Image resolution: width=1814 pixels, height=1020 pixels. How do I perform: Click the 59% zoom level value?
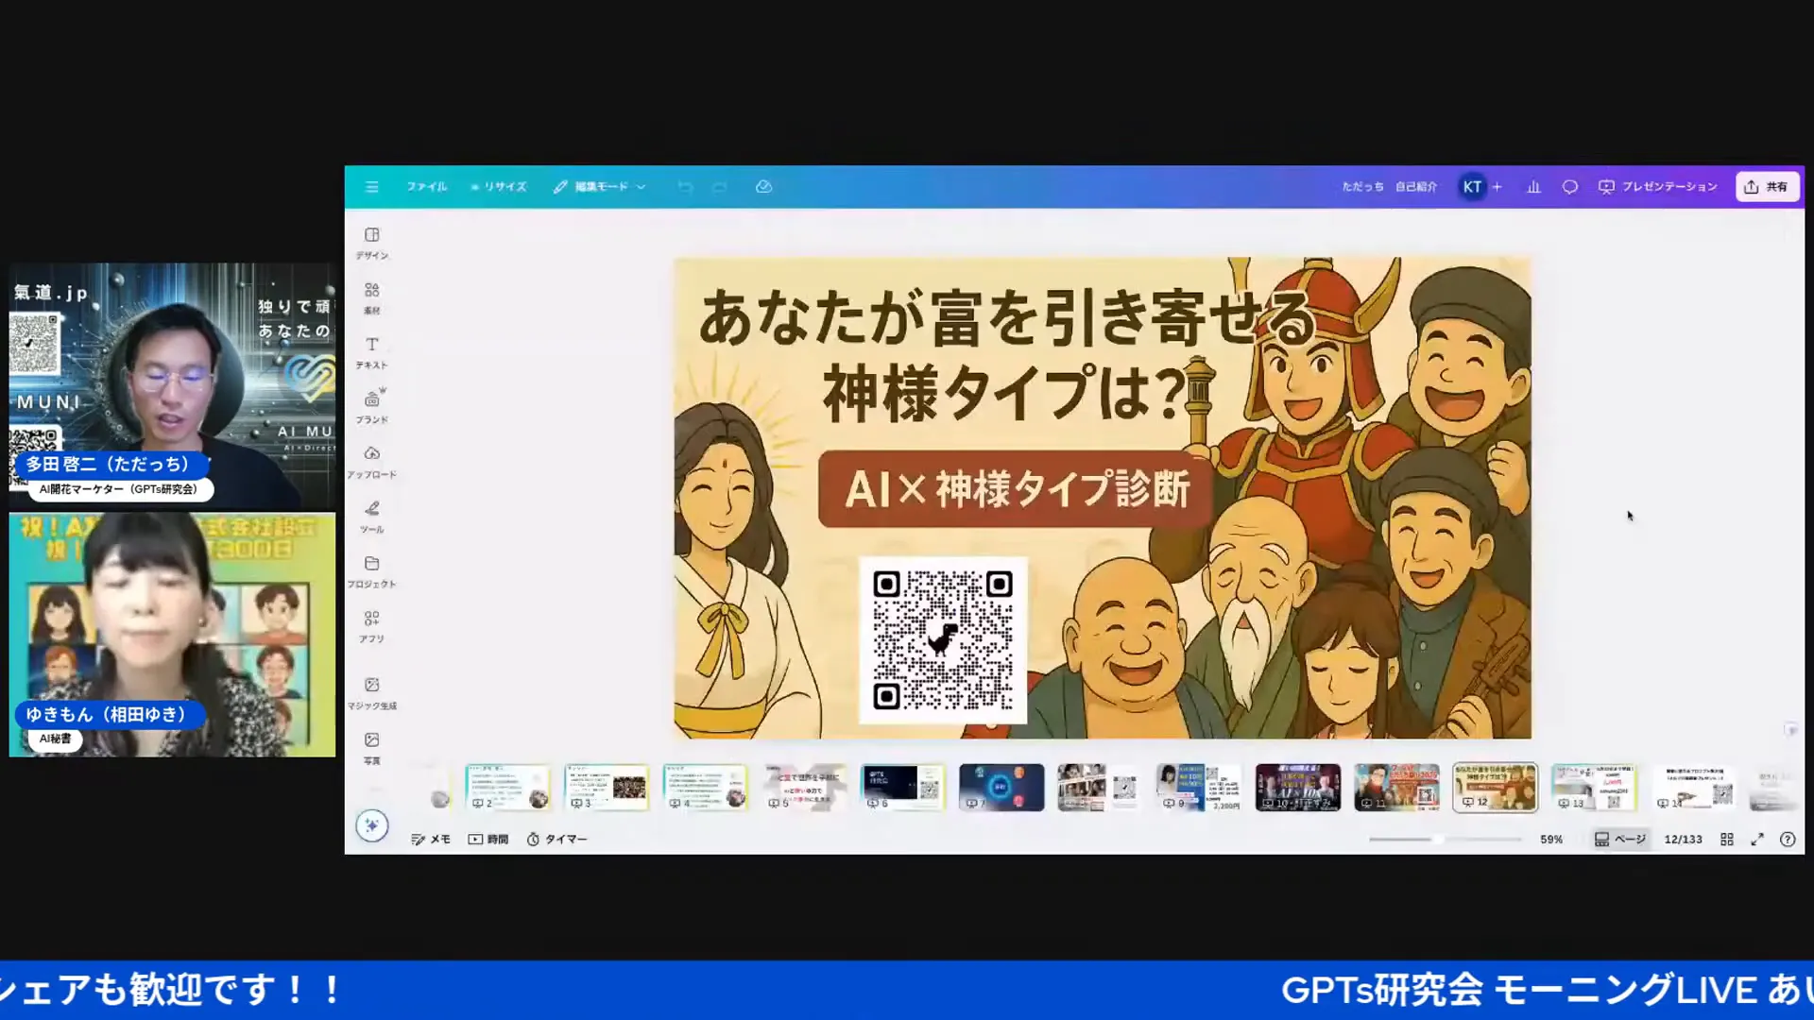[x=1551, y=839]
